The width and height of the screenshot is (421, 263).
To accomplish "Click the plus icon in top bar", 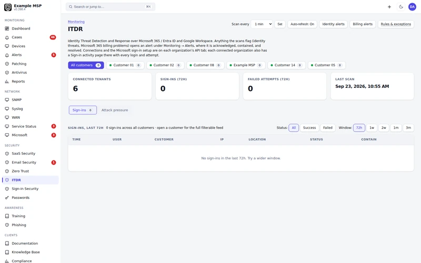I will coord(389,7).
